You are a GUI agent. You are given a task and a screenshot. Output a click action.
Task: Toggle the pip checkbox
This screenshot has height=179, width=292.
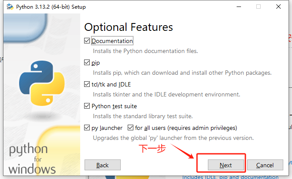pos(87,63)
